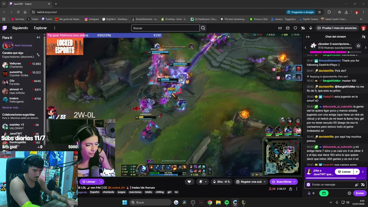Open stream three-dot options menu
Viewport: 368px width, 207px height.
297,189
